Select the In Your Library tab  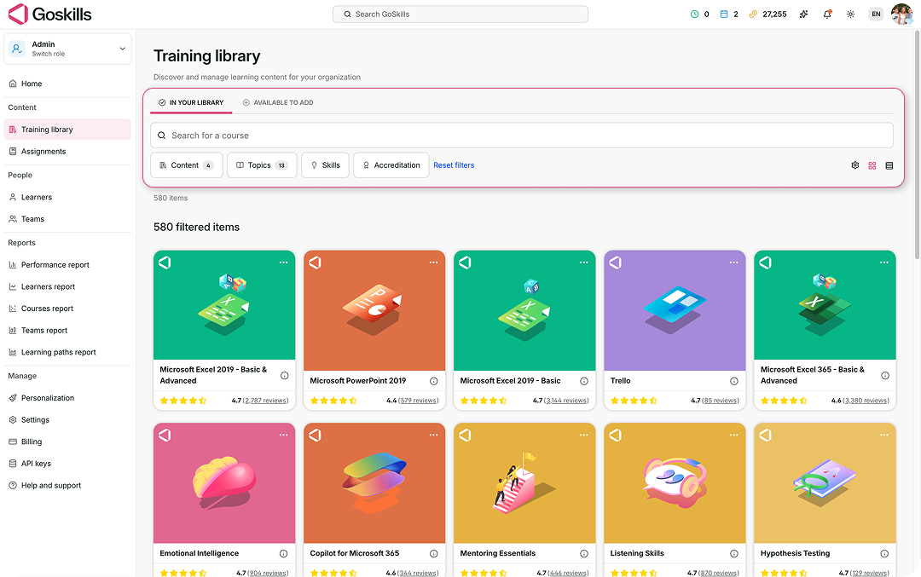191,103
